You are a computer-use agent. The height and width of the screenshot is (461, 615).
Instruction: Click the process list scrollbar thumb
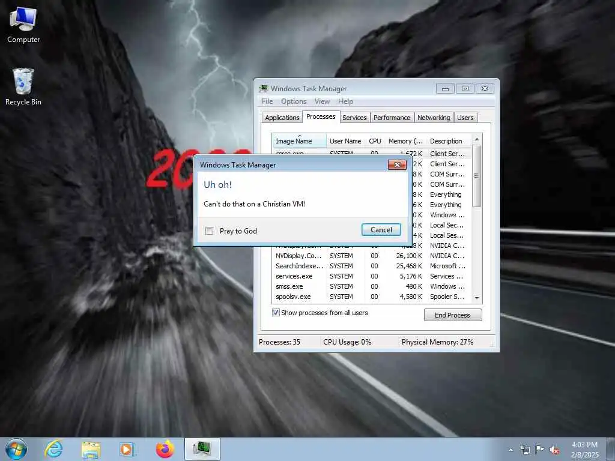tap(477, 176)
